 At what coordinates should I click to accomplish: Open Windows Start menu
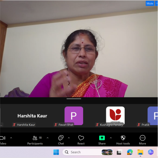56,152
